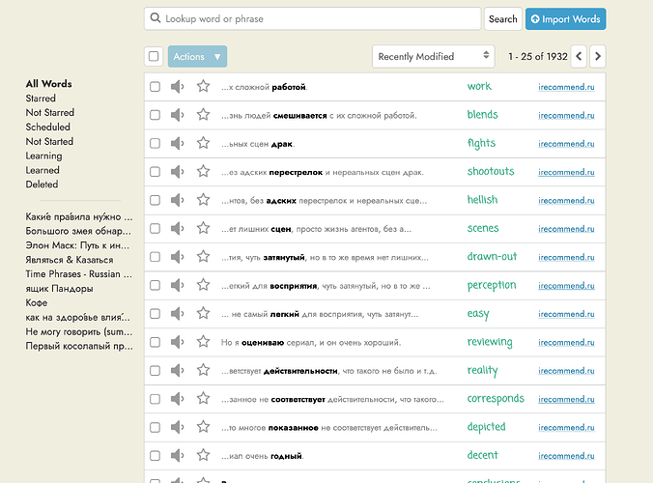The width and height of the screenshot is (653, 483).
Task: Open the 'Элон Маск: Путь к ин...' lesson
Action: pos(77,245)
